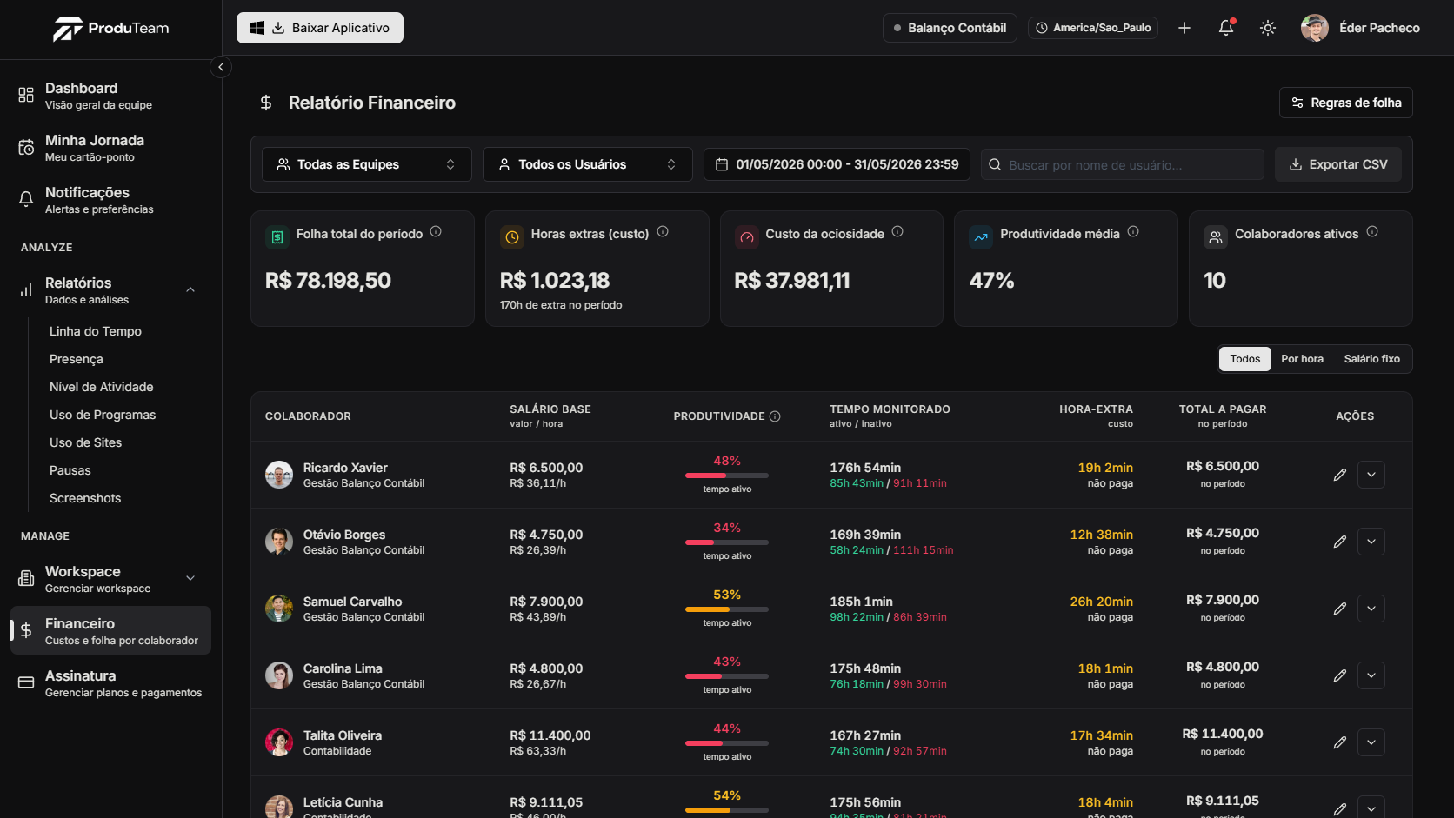Click the Balanço Contábil workspace button
Viewport: 1454px width, 818px height.
tap(950, 28)
